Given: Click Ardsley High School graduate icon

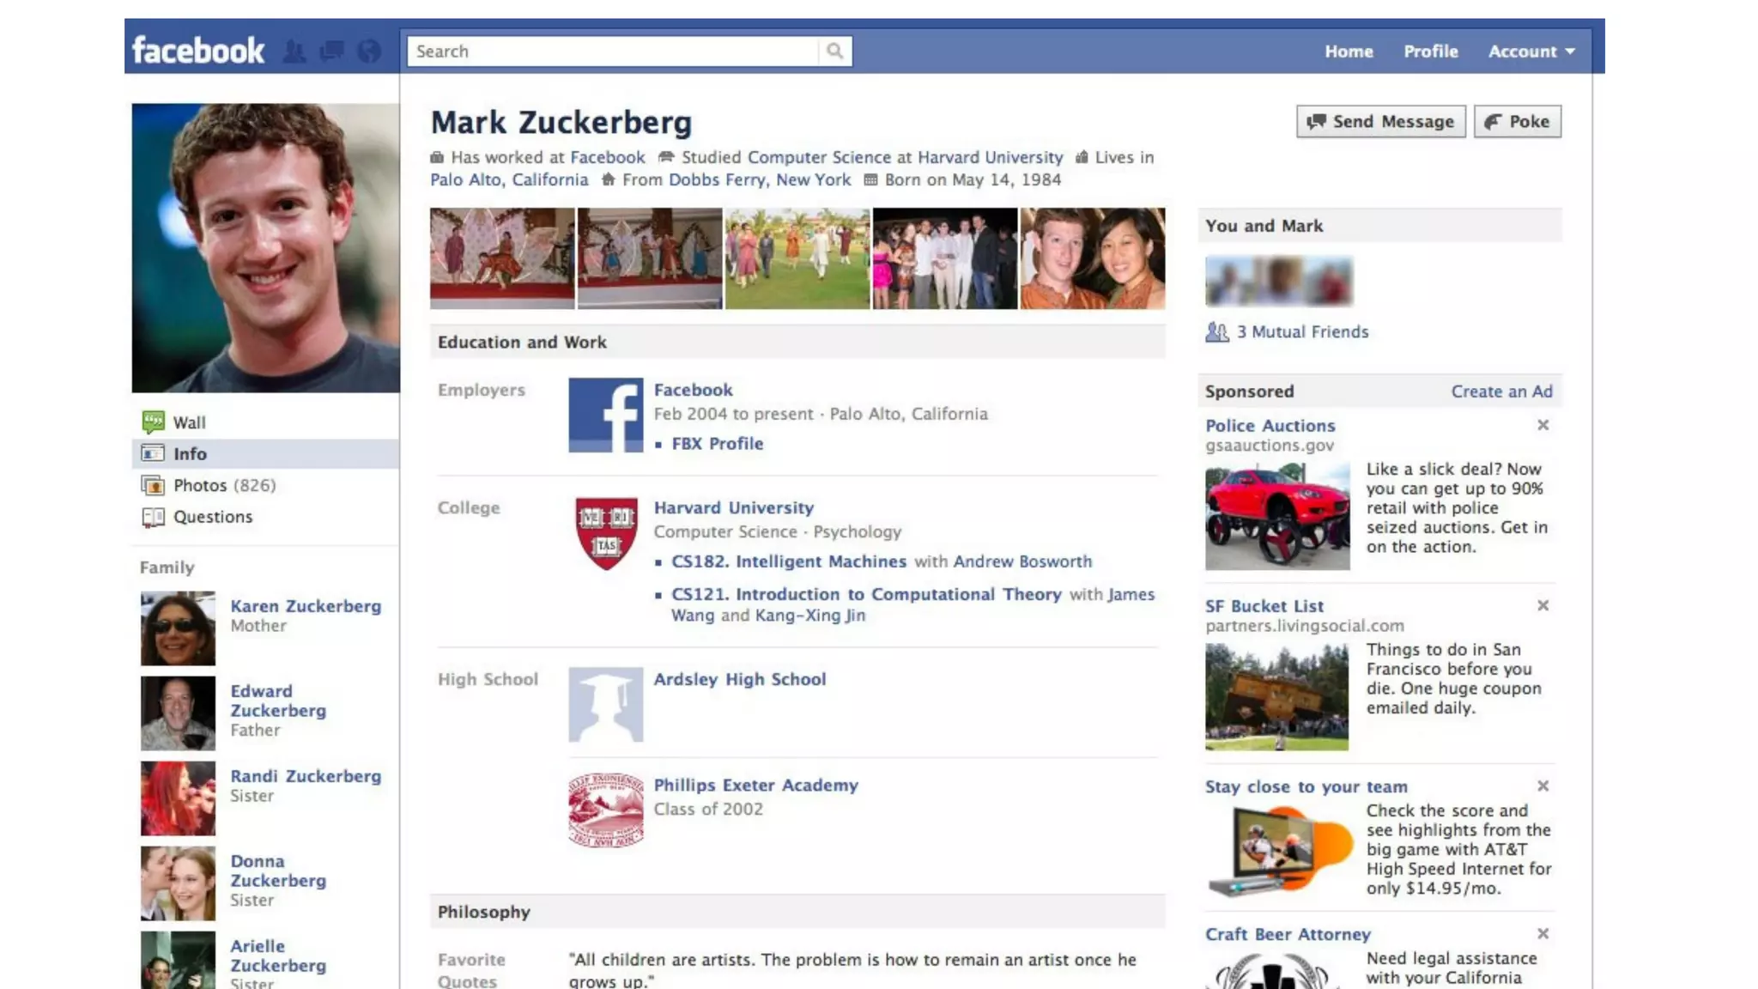Looking at the screenshot, I should (x=606, y=705).
